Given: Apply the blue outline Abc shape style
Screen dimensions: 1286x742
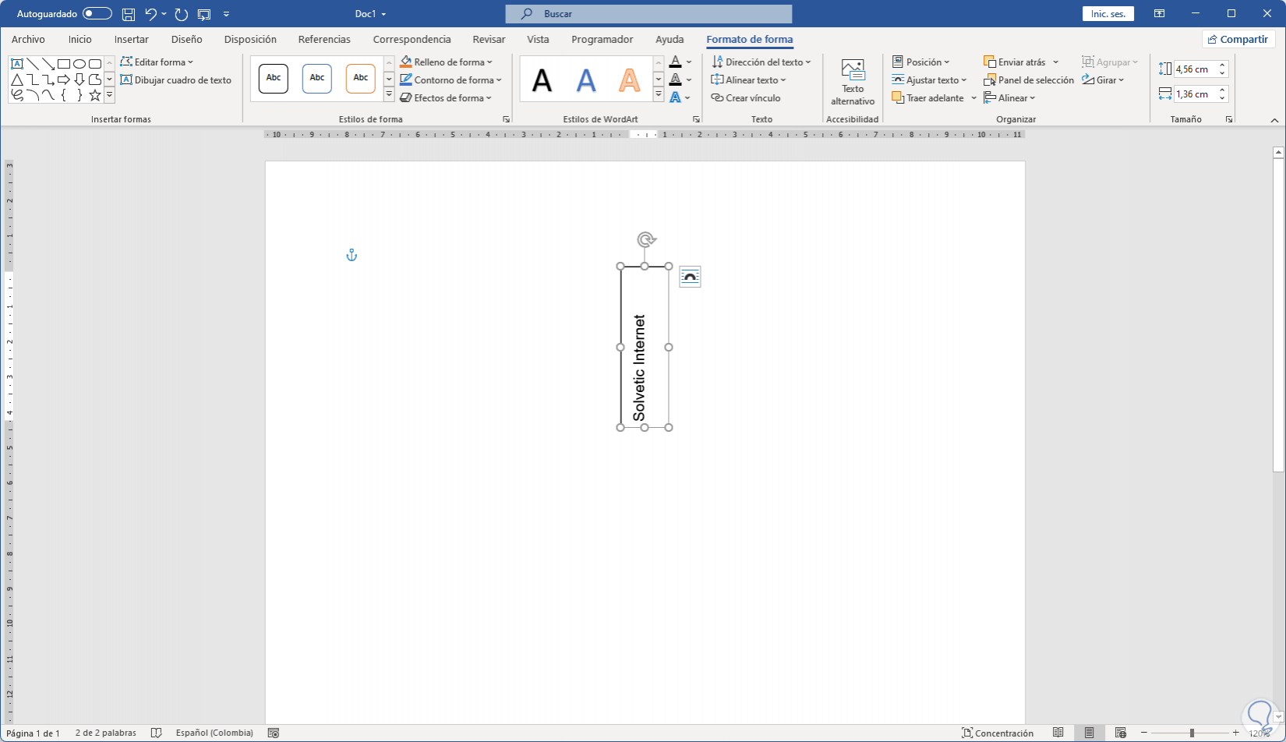Looking at the screenshot, I should click(317, 78).
